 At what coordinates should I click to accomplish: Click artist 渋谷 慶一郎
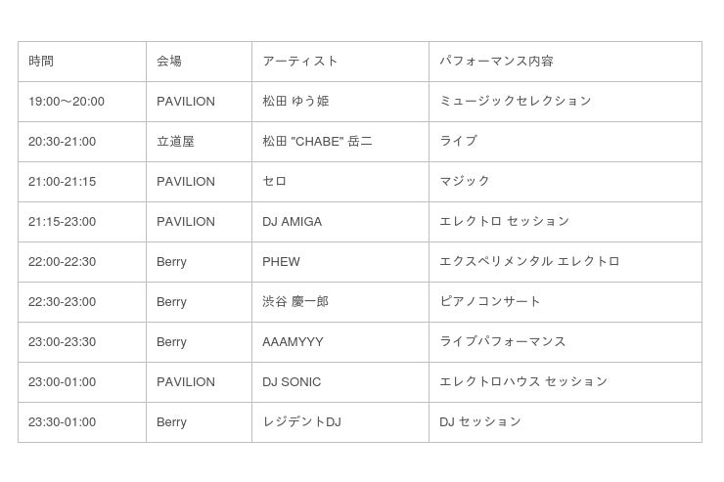295,302
